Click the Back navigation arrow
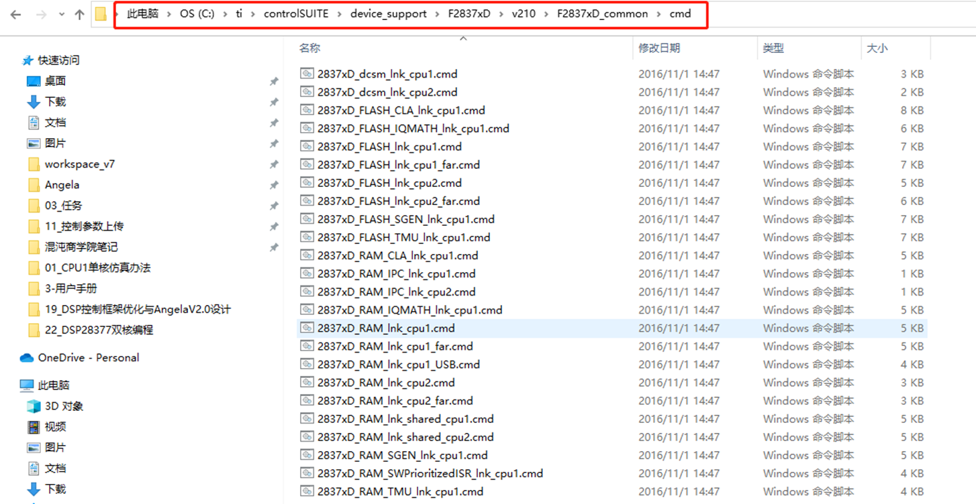The width and height of the screenshot is (976, 504). coord(14,13)
